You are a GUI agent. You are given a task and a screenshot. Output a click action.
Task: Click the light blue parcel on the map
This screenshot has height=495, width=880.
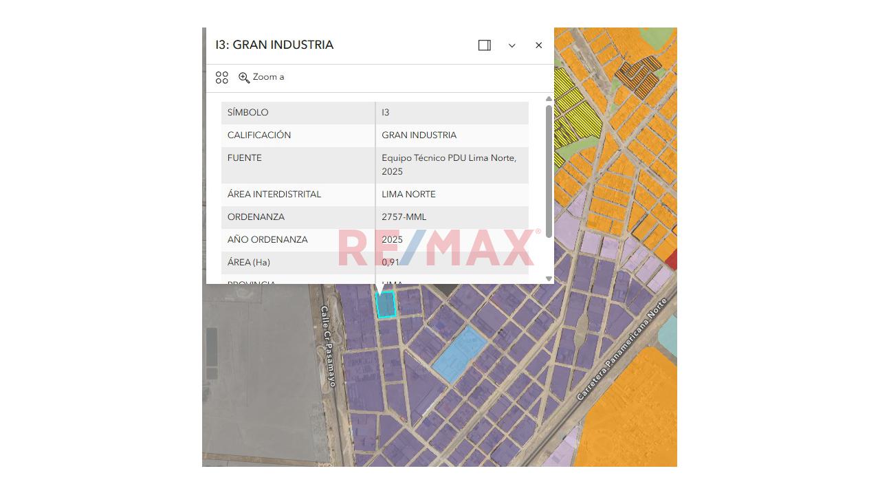[459, 355]
